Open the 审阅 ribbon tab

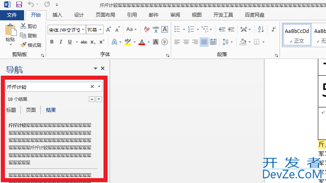pyautogui.click(x=175, y=15)
